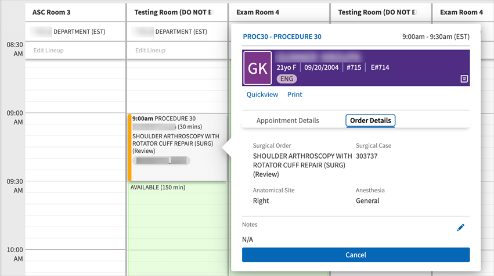Click the first Exam Room 4 column header
494x276 pixels.
point(279,12)
